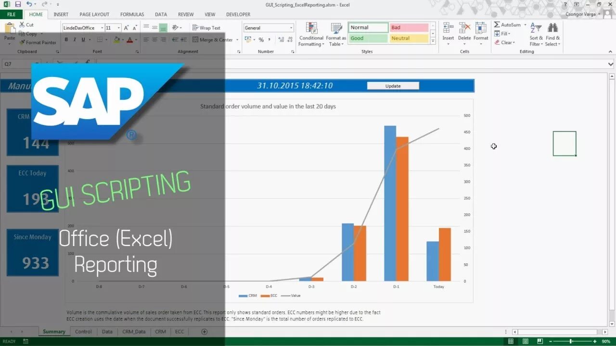Click the Format cells button in Cells group

(481, 34)
